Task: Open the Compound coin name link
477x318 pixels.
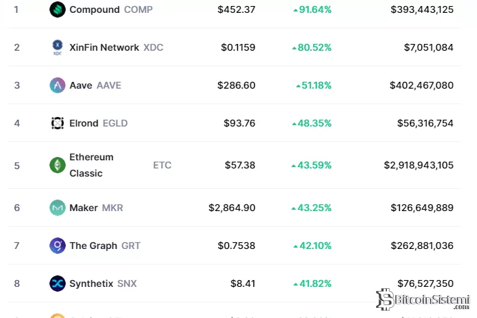Action: point(95,9)
